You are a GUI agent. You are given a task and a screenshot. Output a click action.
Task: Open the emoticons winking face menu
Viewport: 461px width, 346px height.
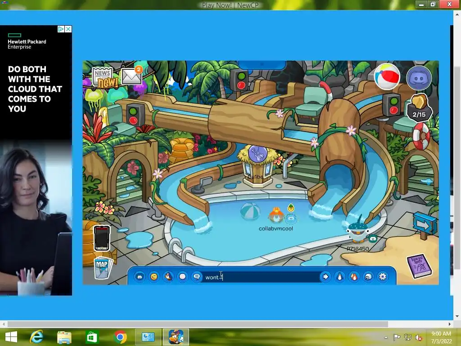tap(154, 277)
